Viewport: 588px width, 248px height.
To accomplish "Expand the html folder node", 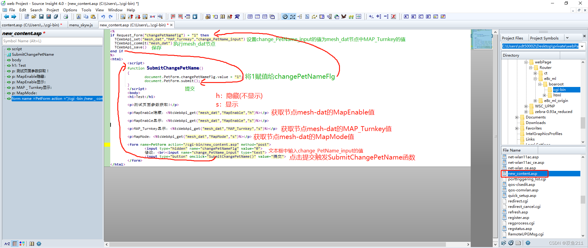I will pyautogui.click(x=544, y=95).
